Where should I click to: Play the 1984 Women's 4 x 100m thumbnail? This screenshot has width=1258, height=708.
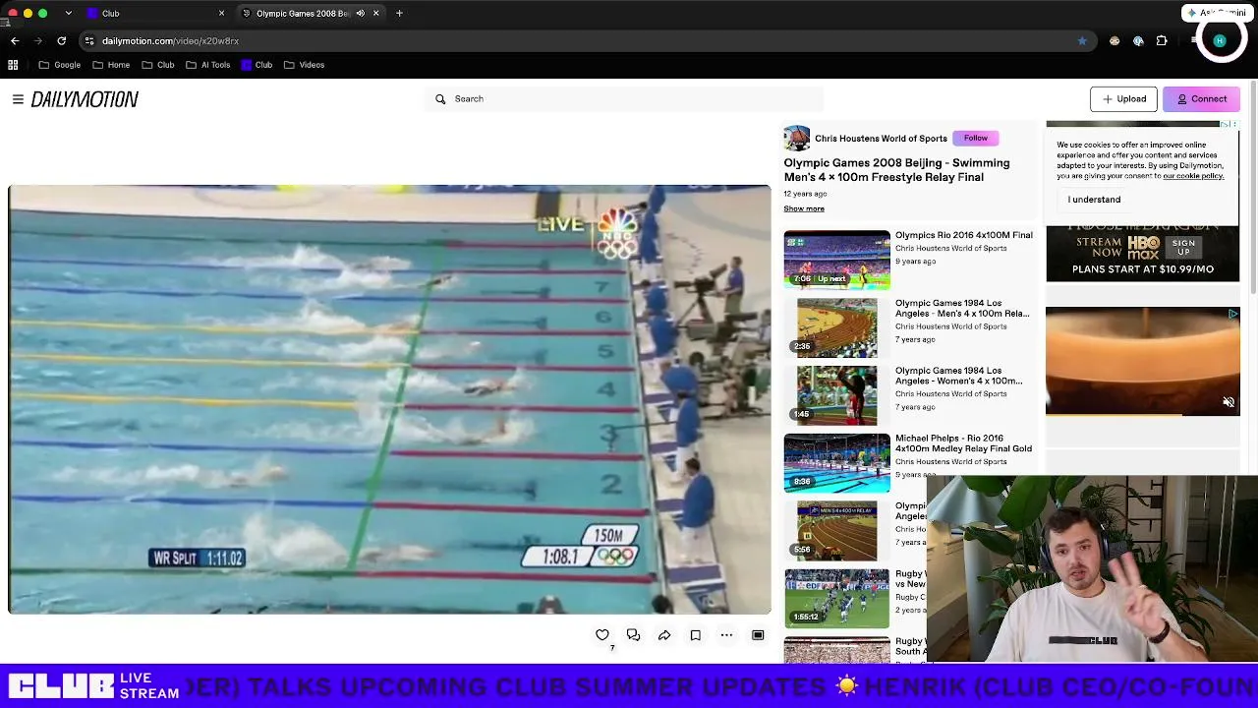836,395
